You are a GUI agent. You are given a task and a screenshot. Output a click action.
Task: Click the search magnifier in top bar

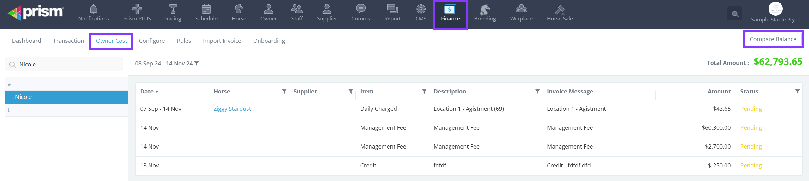coord(735,14)
